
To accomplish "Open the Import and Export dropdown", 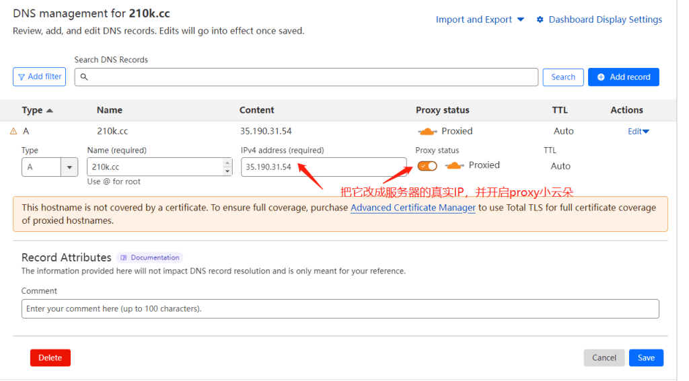I will click(x=479, y=20).
